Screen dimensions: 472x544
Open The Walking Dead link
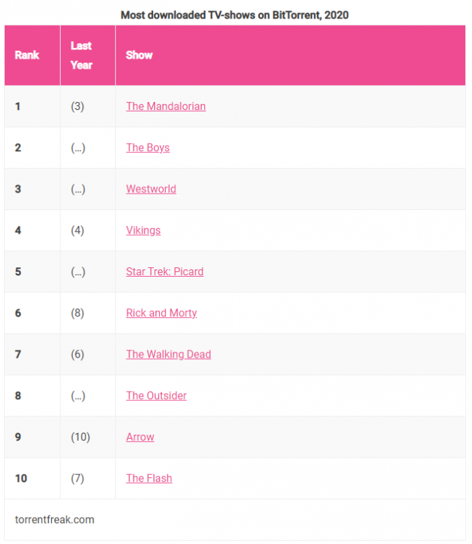point(168,354)
